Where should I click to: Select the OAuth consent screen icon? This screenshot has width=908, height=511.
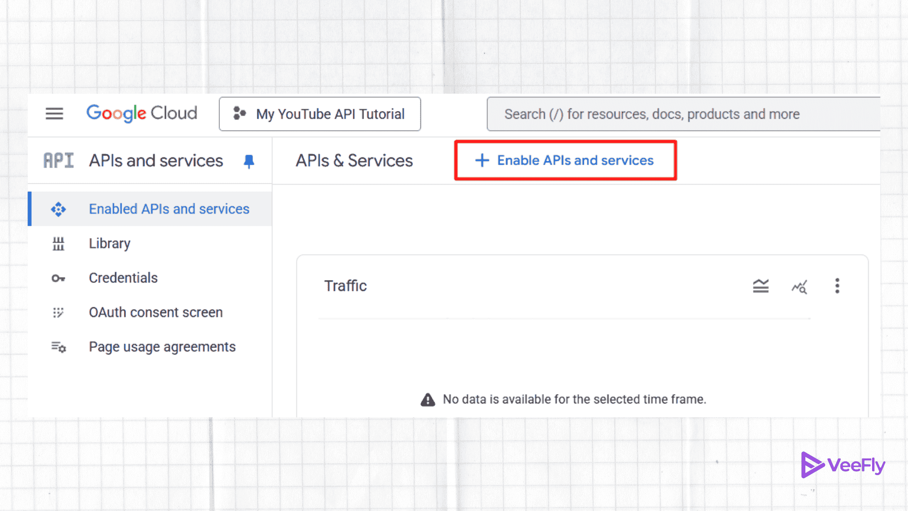[58, 312]
